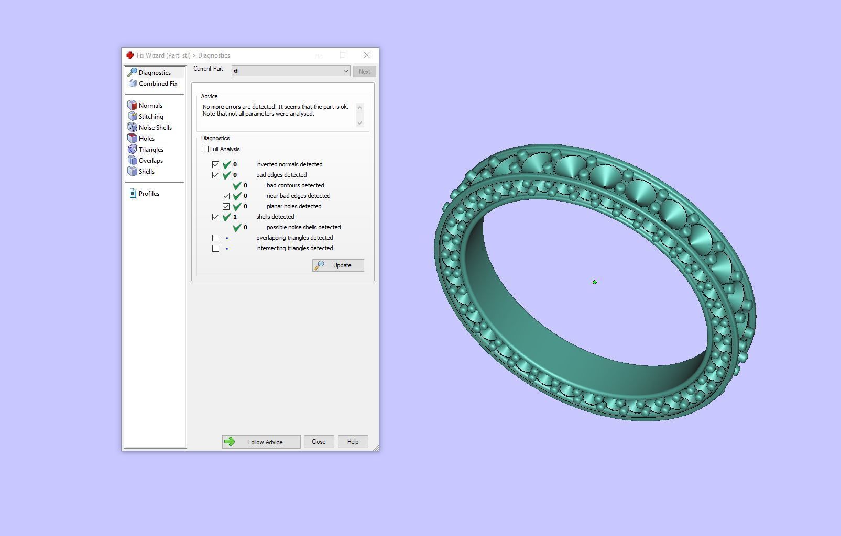Open the Normals fix page icon
The height and width of the screenshot is (536, 841).
click(x=133, y=106)
